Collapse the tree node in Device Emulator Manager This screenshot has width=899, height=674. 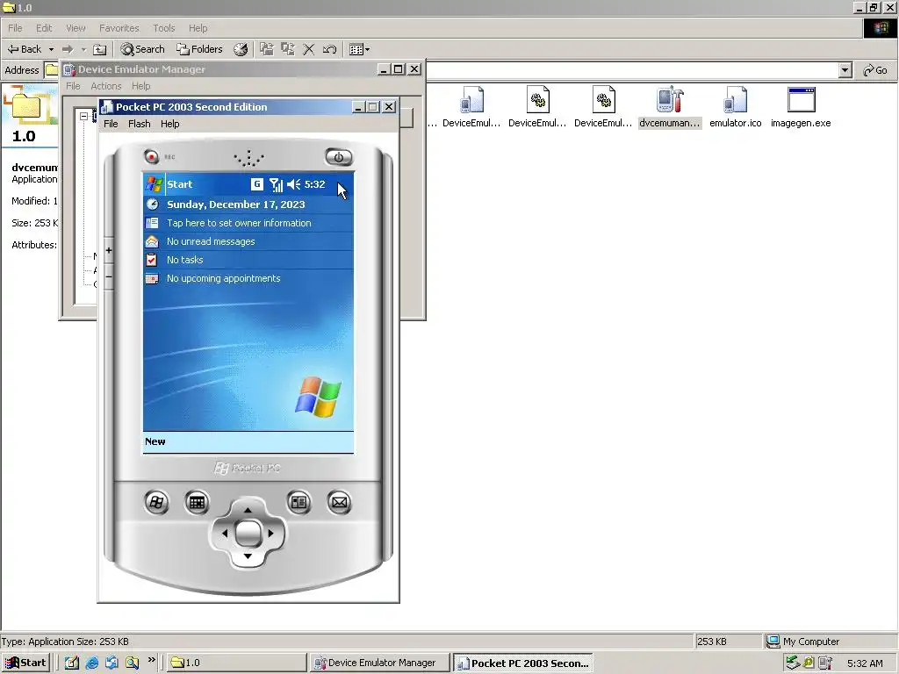tap(83, 117)
